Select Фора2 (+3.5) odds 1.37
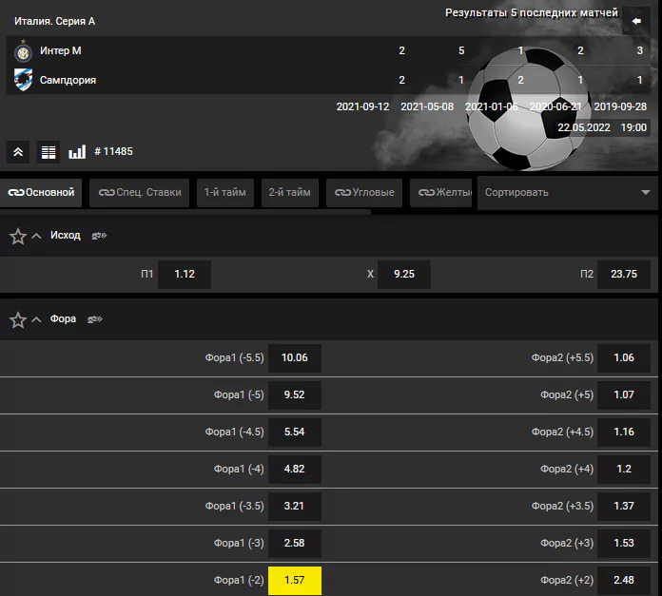The image size is (662, 596). pyautogui.click(x=624, y=506)
